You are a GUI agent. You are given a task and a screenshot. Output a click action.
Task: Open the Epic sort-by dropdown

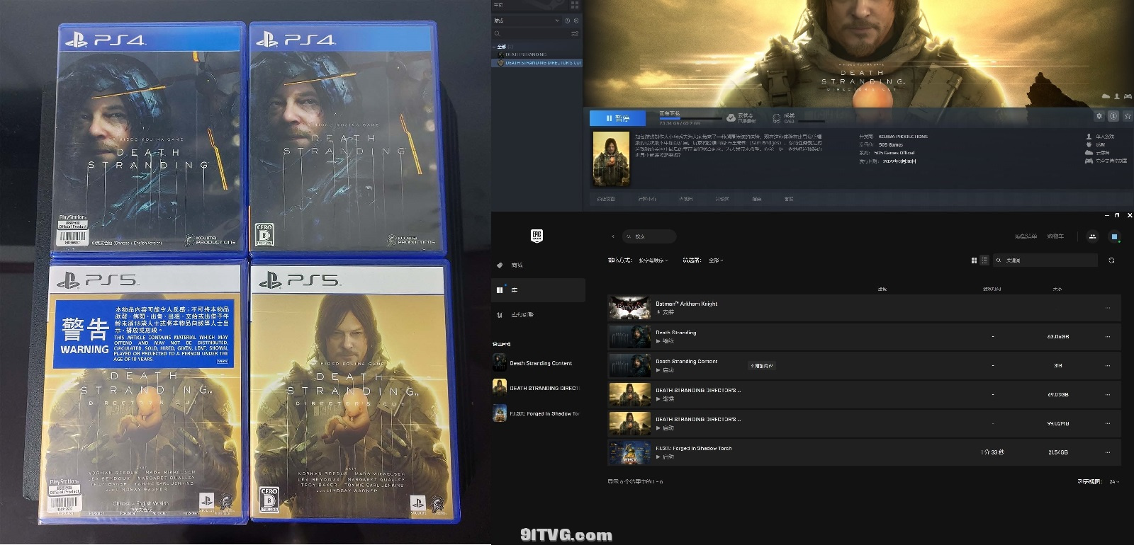point(653,260)
